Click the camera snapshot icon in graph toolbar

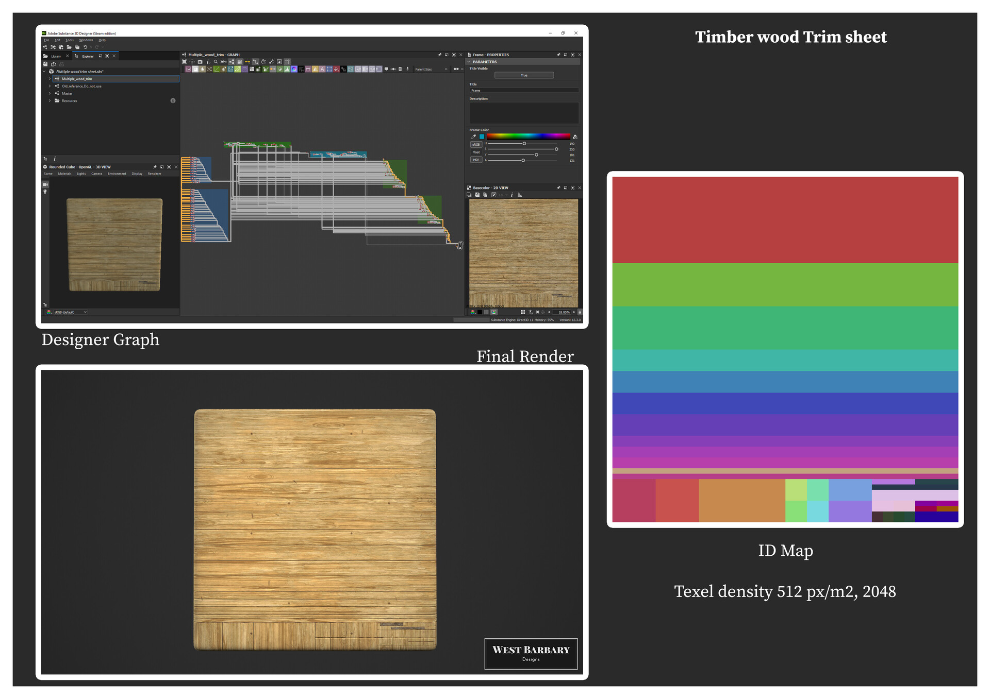(x=200, y=62)
